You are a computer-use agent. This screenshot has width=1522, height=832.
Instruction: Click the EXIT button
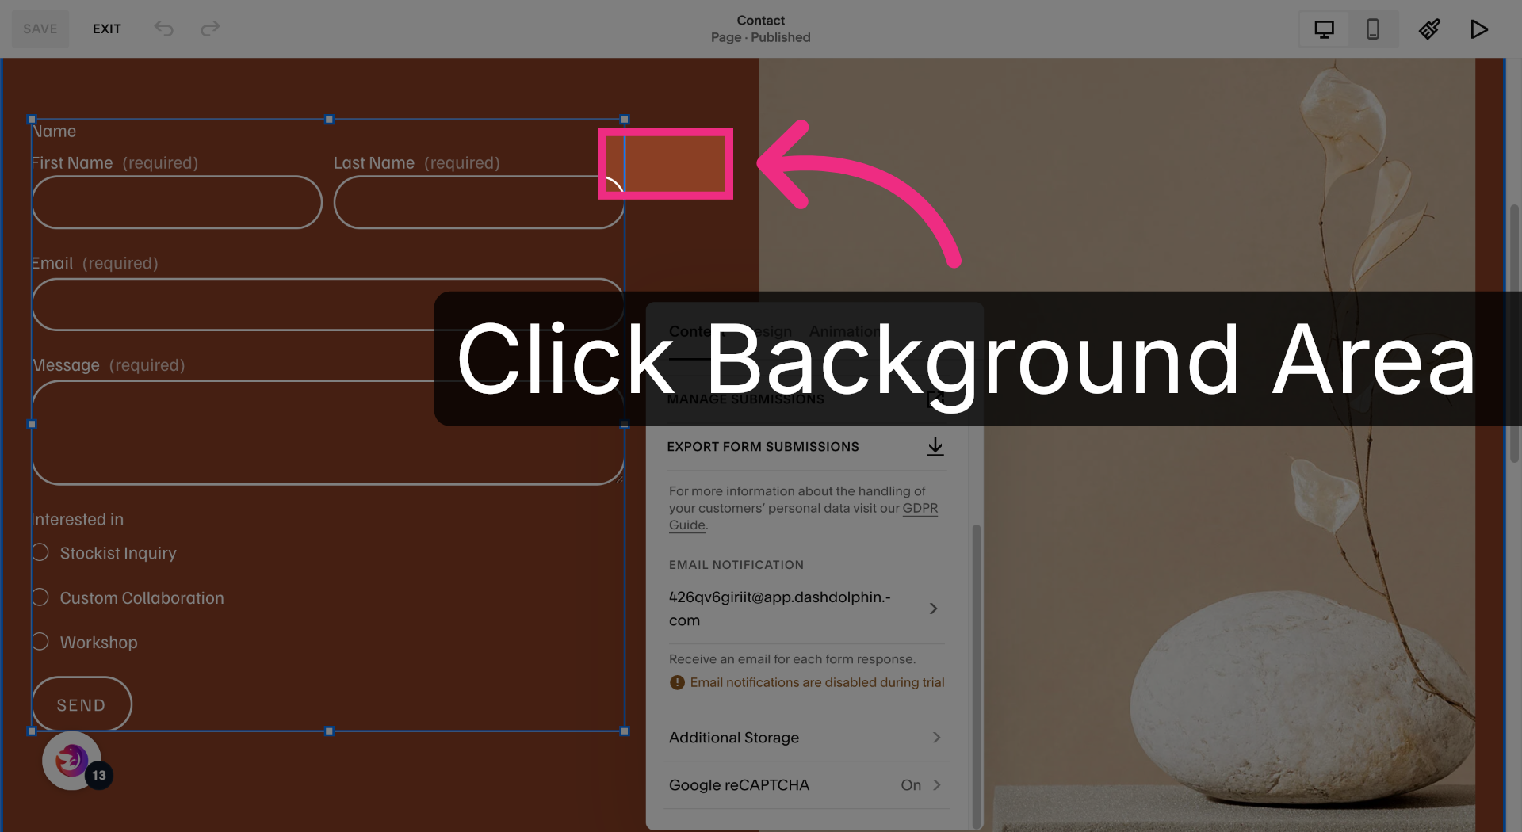pyautogui.click(x=107, y=29)
